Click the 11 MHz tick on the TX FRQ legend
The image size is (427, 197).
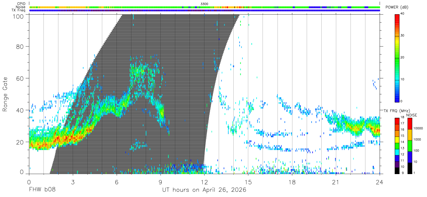pyautogui.click(x=402, y=161)
